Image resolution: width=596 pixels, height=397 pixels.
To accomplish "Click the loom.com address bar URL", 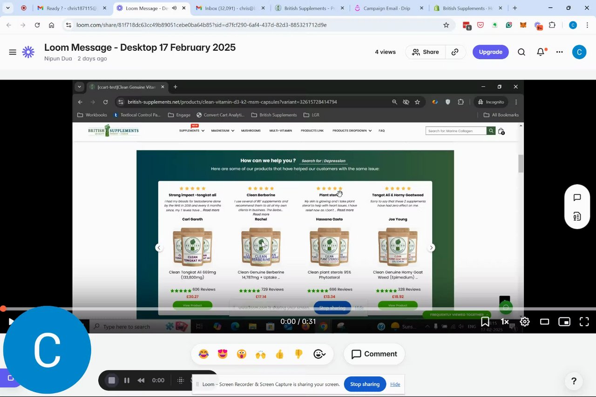I will 201,25.
